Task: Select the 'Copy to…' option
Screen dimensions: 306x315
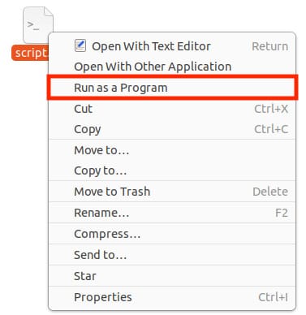Action: (172, 170)
